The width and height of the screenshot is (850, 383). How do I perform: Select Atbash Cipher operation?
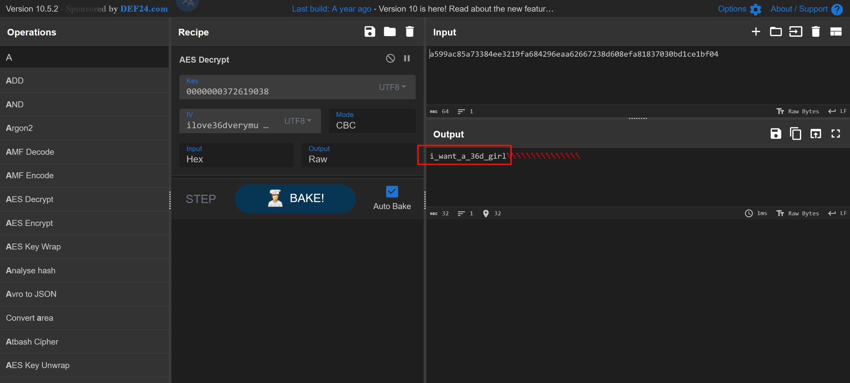32,342
